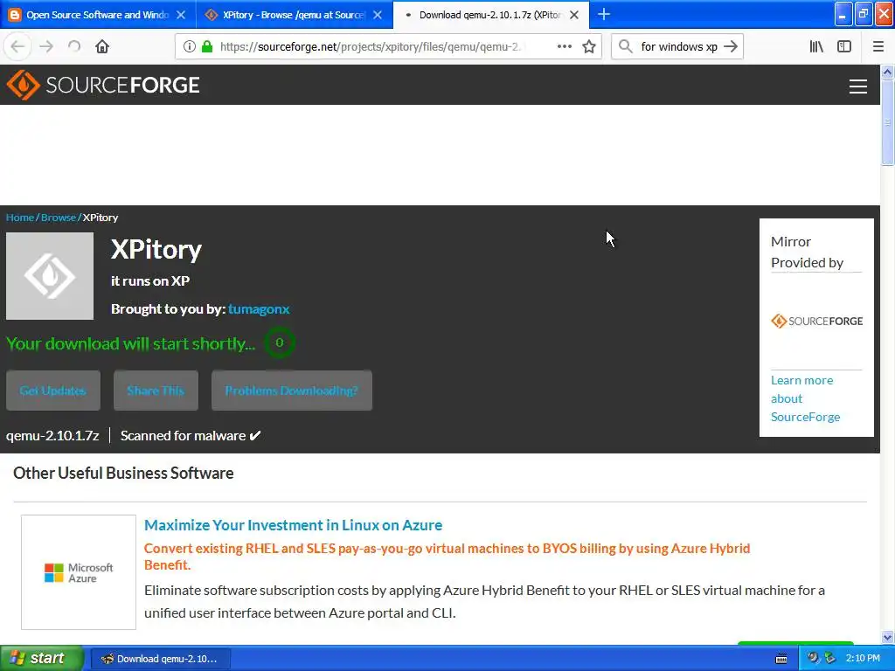Click the 'for windows xp' search field
This screenshot has width=895, height=671.
pyautogui.click(x=678, y=47)
